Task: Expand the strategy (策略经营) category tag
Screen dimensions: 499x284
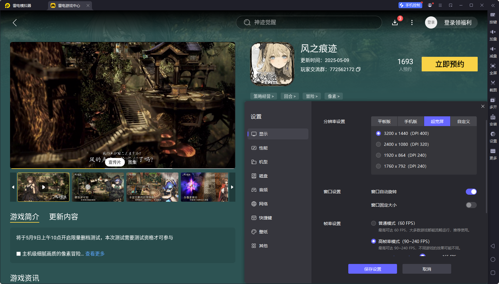Action: click(x=263, y=96)
